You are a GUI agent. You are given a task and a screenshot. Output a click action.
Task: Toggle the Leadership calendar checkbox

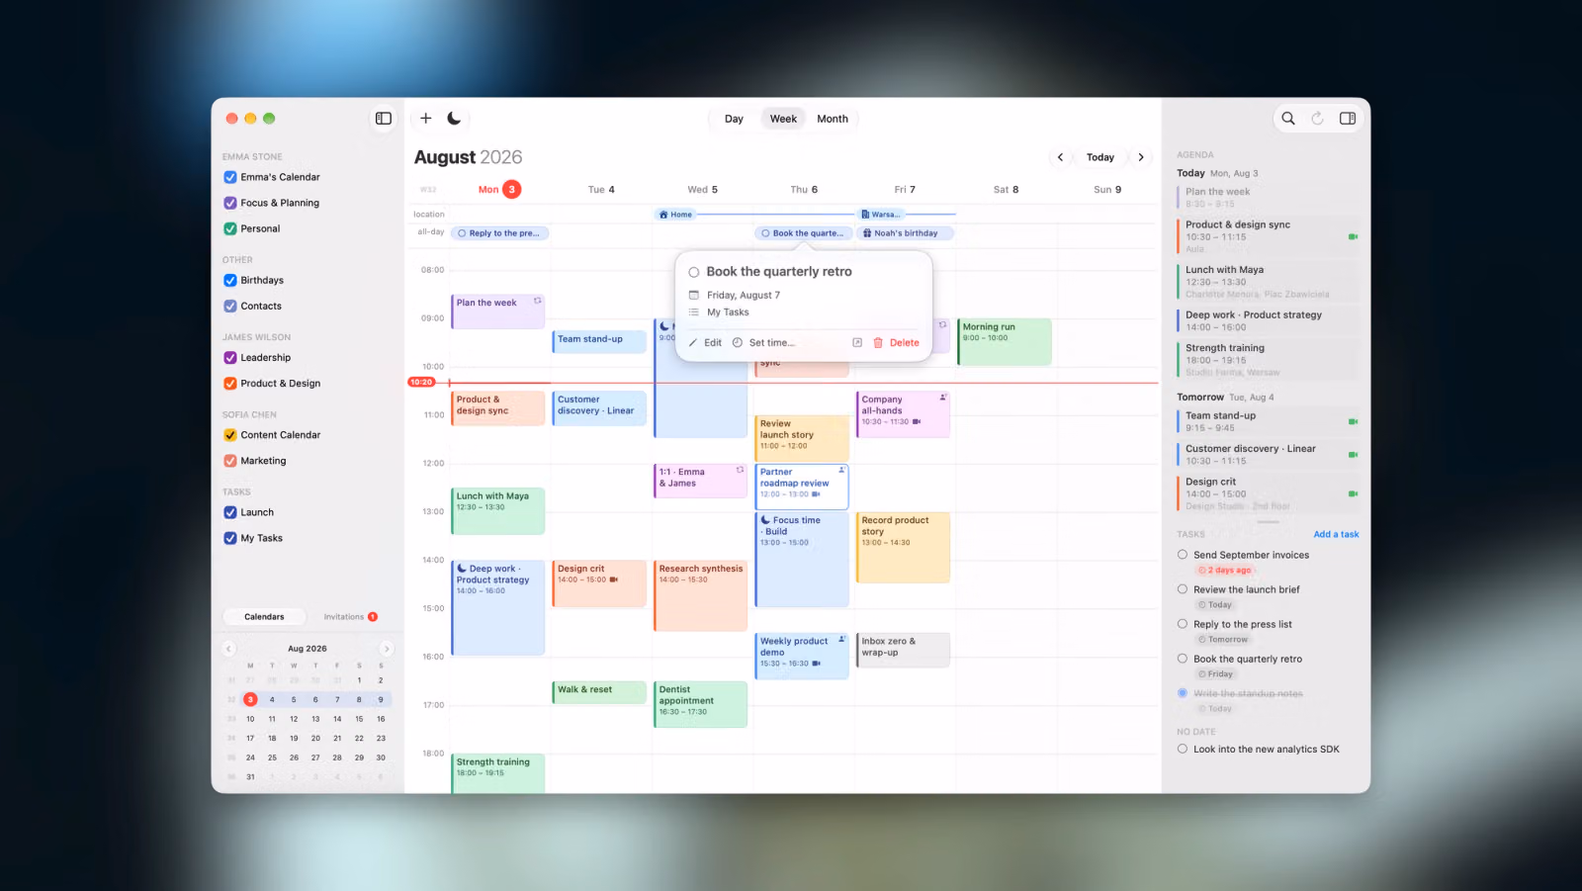230,358
